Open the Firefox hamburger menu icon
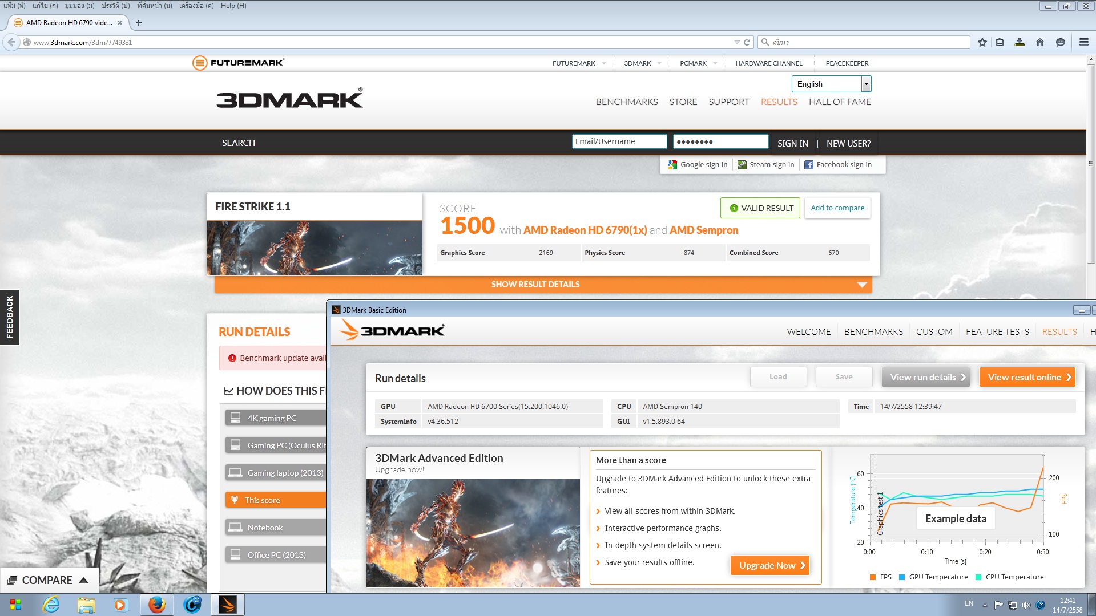This screenshot has width=1096, height=616. coord(1083,42)
